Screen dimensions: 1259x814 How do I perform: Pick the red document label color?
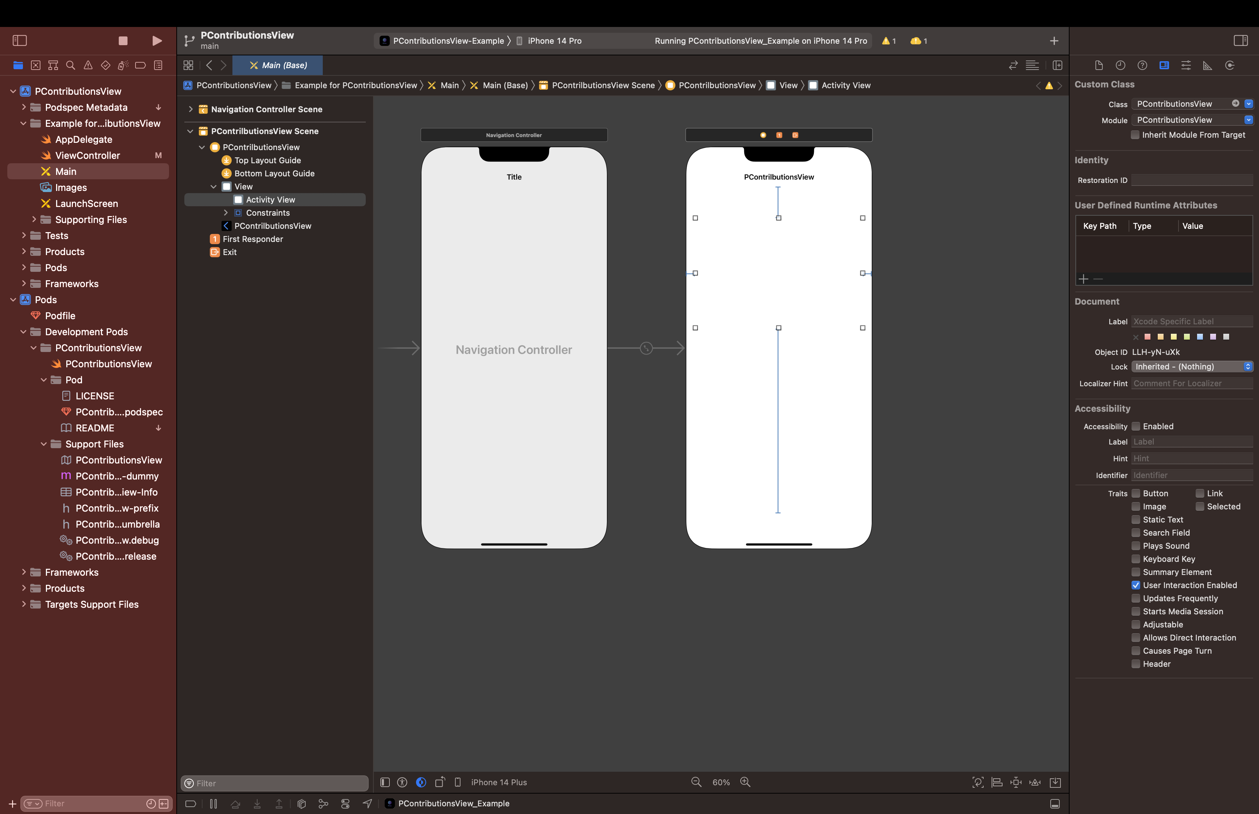click(1148, 337)
